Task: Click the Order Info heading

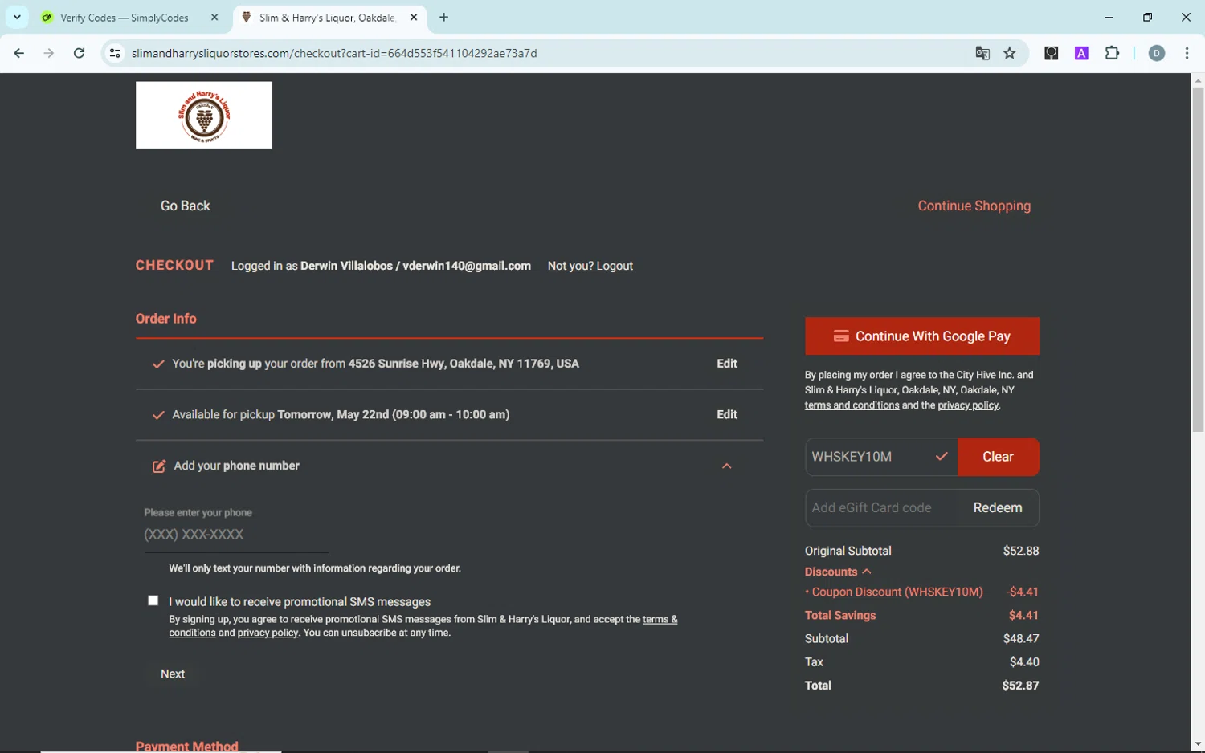Action: 165,319
